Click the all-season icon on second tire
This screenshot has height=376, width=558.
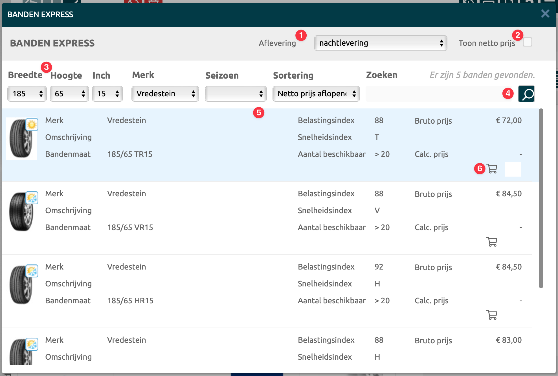point(32,198)
